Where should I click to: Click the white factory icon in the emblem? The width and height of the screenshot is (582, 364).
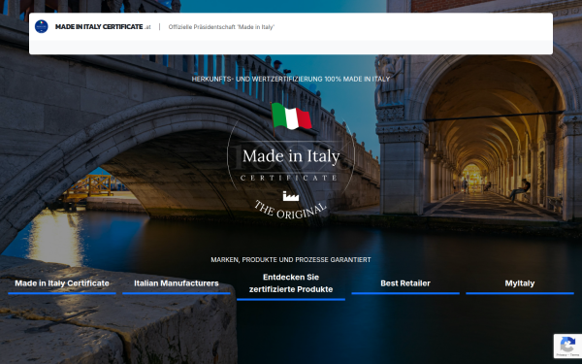pyautogui.click(x=291, y=196)
